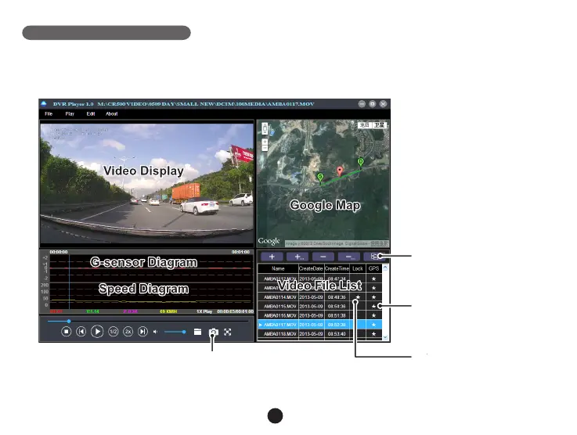Switch to fullscreen video view

(228, 332)
